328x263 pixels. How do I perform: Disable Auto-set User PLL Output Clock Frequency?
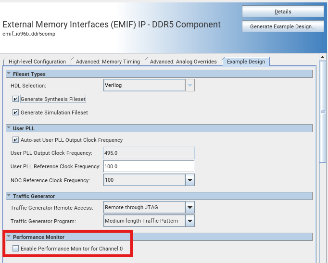click(x=16, y=140)
